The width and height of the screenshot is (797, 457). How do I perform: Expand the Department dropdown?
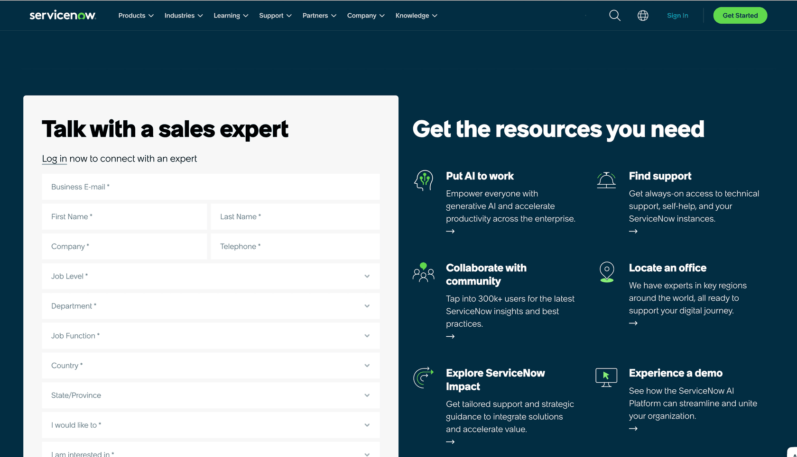pyautogui.click(x=211, y=306)
